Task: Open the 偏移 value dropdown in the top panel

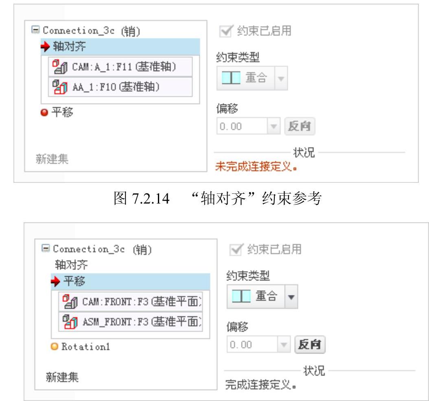Action: click(274, 126)
